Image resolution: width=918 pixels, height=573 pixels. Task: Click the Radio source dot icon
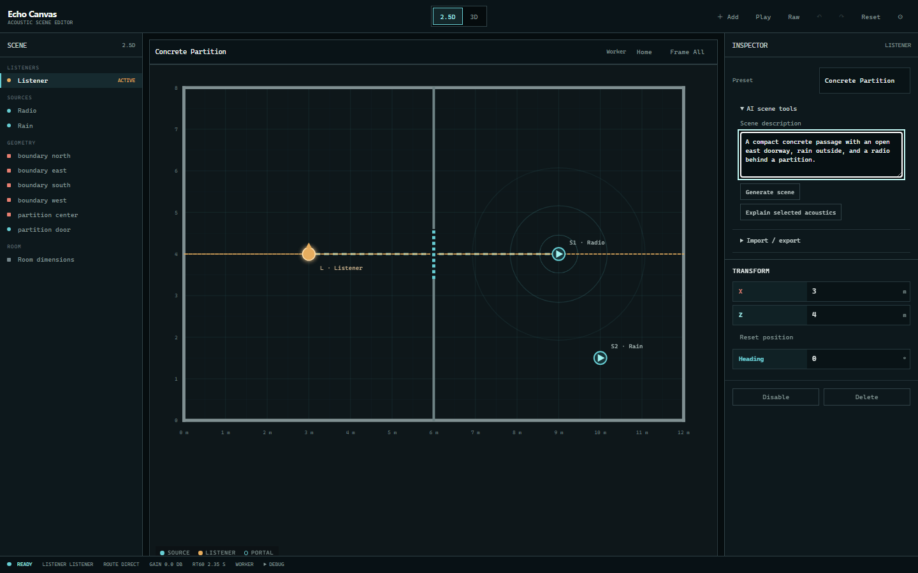pyautogui.click(x=9, y=111)
